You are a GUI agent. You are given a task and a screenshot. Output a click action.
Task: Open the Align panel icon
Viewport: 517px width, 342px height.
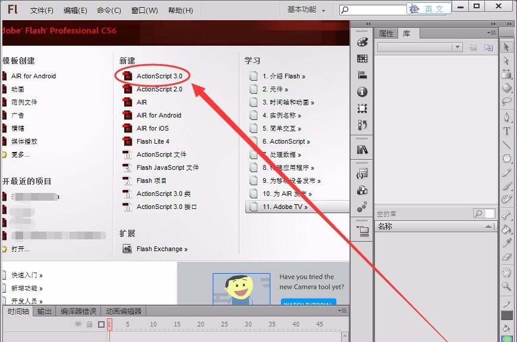pyautogui.click(x=362, y=75)
